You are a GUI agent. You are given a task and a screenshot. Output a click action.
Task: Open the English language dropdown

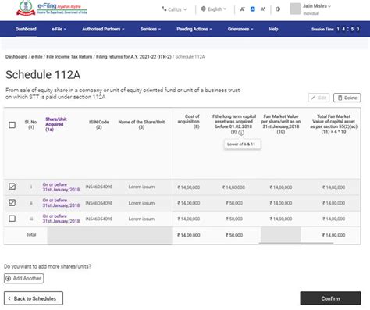coord(214,9)
